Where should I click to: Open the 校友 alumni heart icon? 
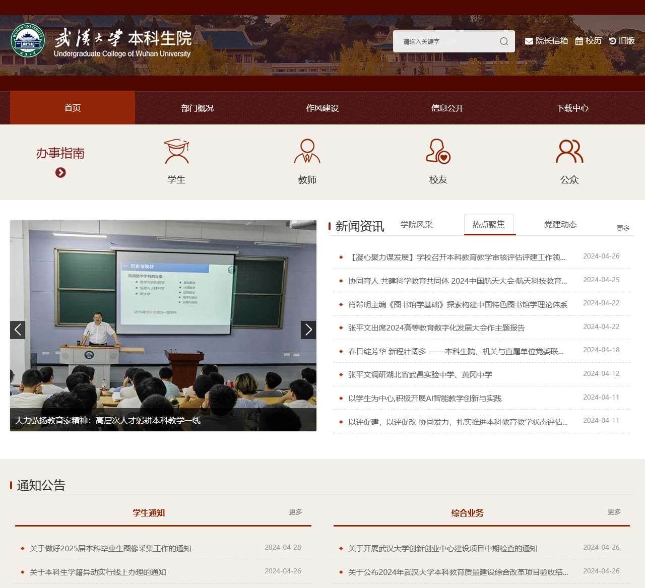tap(438, 152)
